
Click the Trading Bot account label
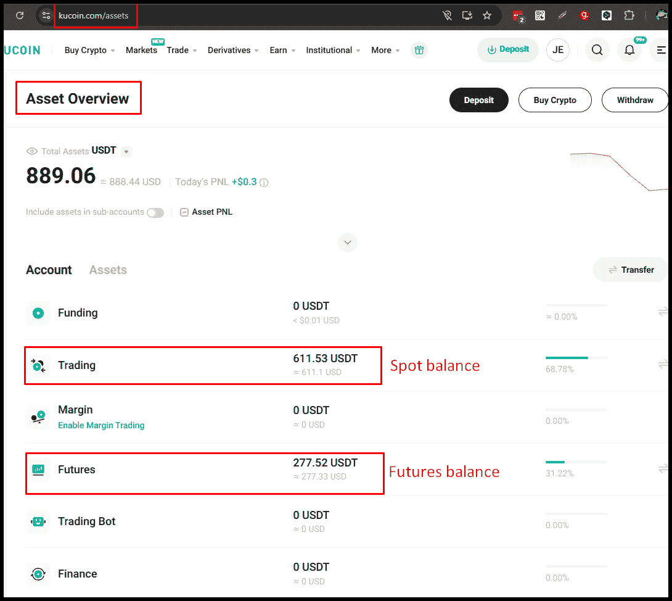[x=86, y=521]
